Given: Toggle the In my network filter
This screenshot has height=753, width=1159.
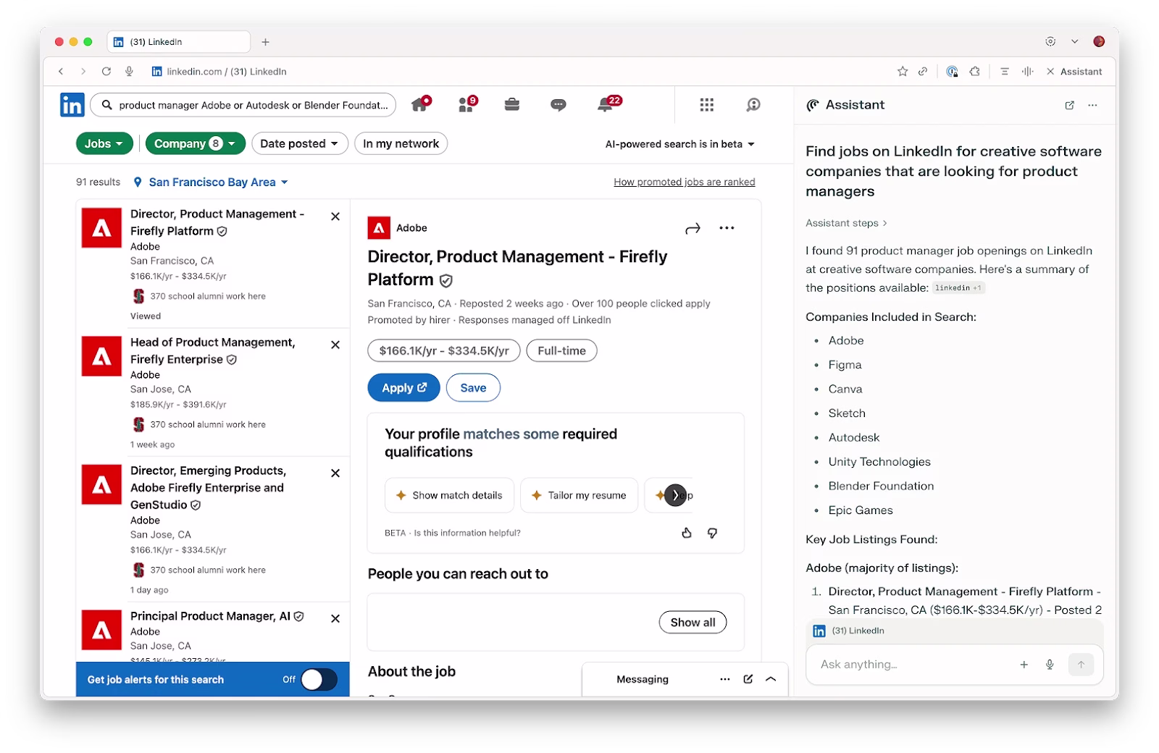Looking at the screenshot, I should pos(401,143).
